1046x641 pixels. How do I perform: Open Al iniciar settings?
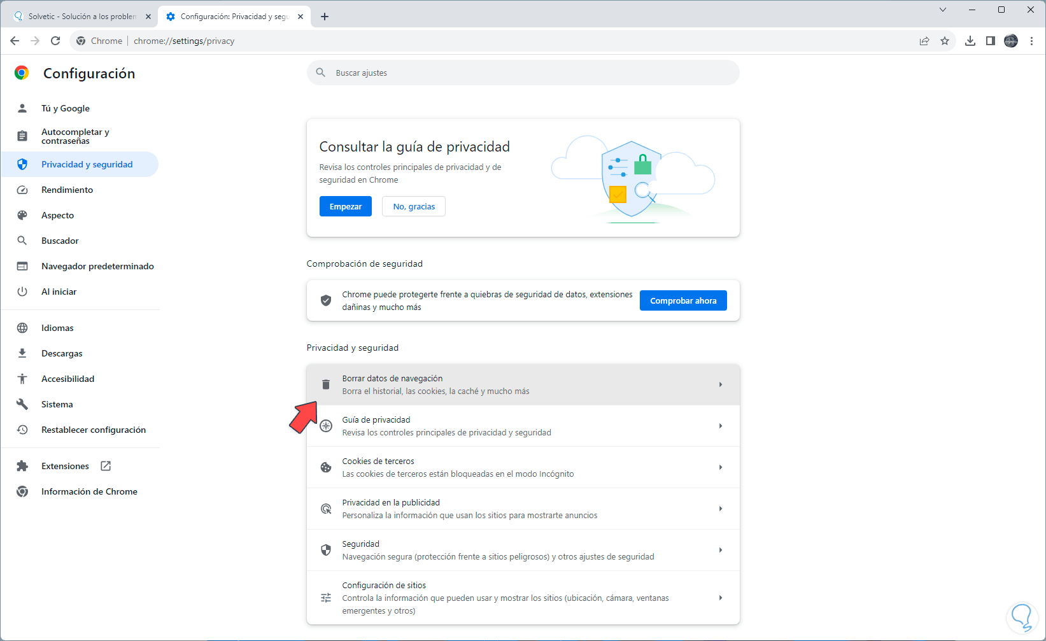point(80,292)
